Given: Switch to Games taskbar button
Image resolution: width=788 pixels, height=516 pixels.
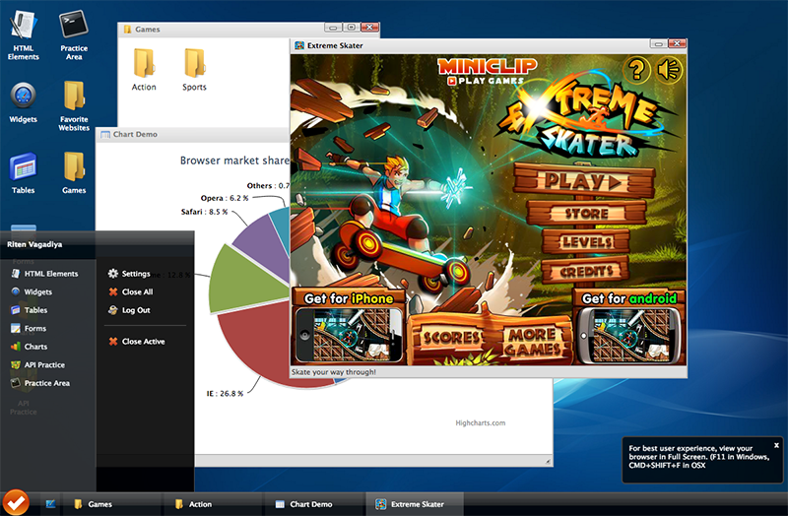Looking at the screenshot, I should [111, 504].
